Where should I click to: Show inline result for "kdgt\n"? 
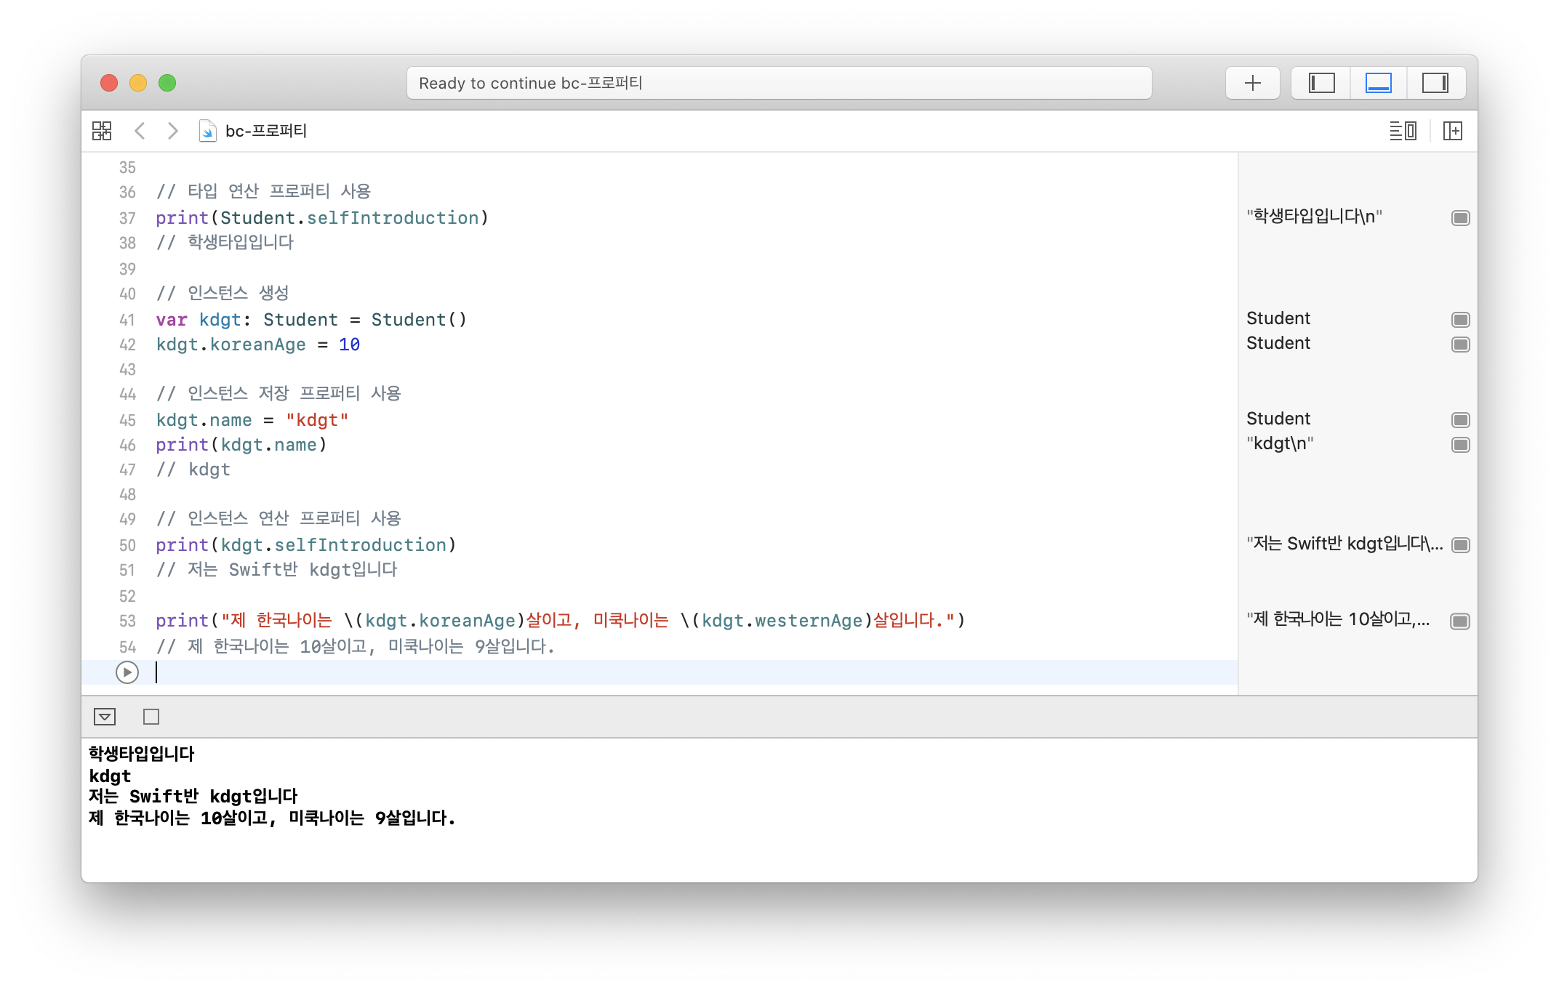(x=1460, y=445)
